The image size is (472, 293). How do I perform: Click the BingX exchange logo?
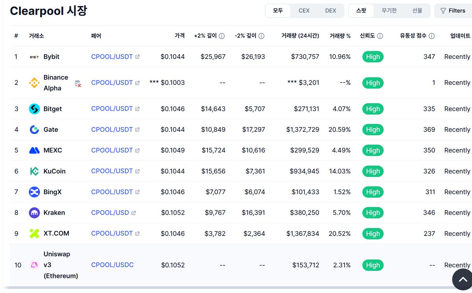(35, 192)
